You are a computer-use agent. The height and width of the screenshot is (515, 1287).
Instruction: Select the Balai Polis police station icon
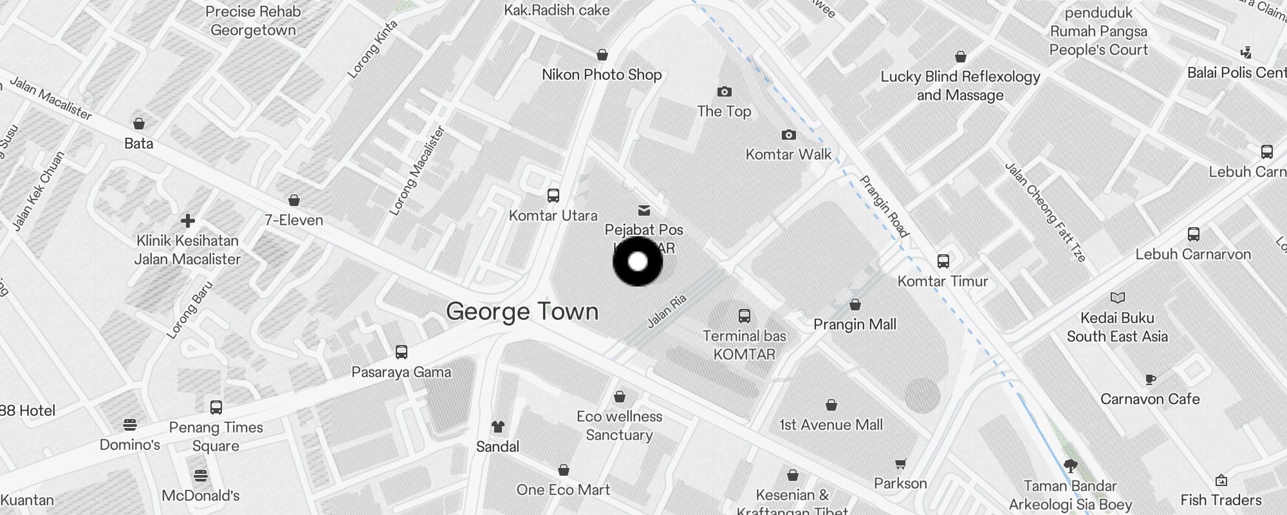1246,53
